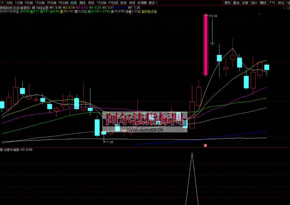Switch to the 周线 weekly tab

82,3
